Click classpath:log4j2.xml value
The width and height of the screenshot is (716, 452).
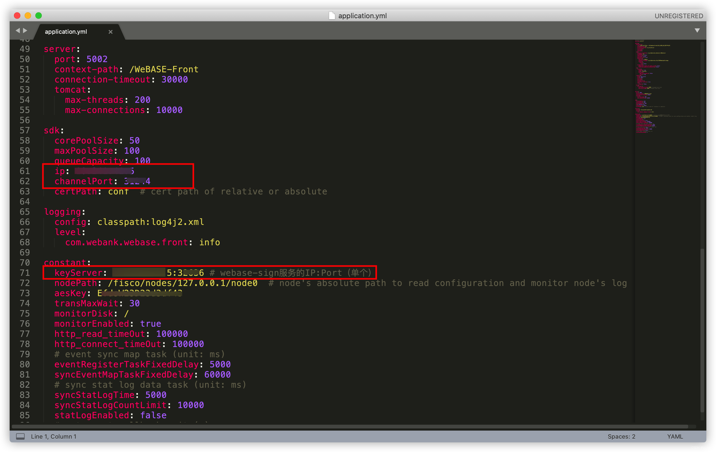151,222
